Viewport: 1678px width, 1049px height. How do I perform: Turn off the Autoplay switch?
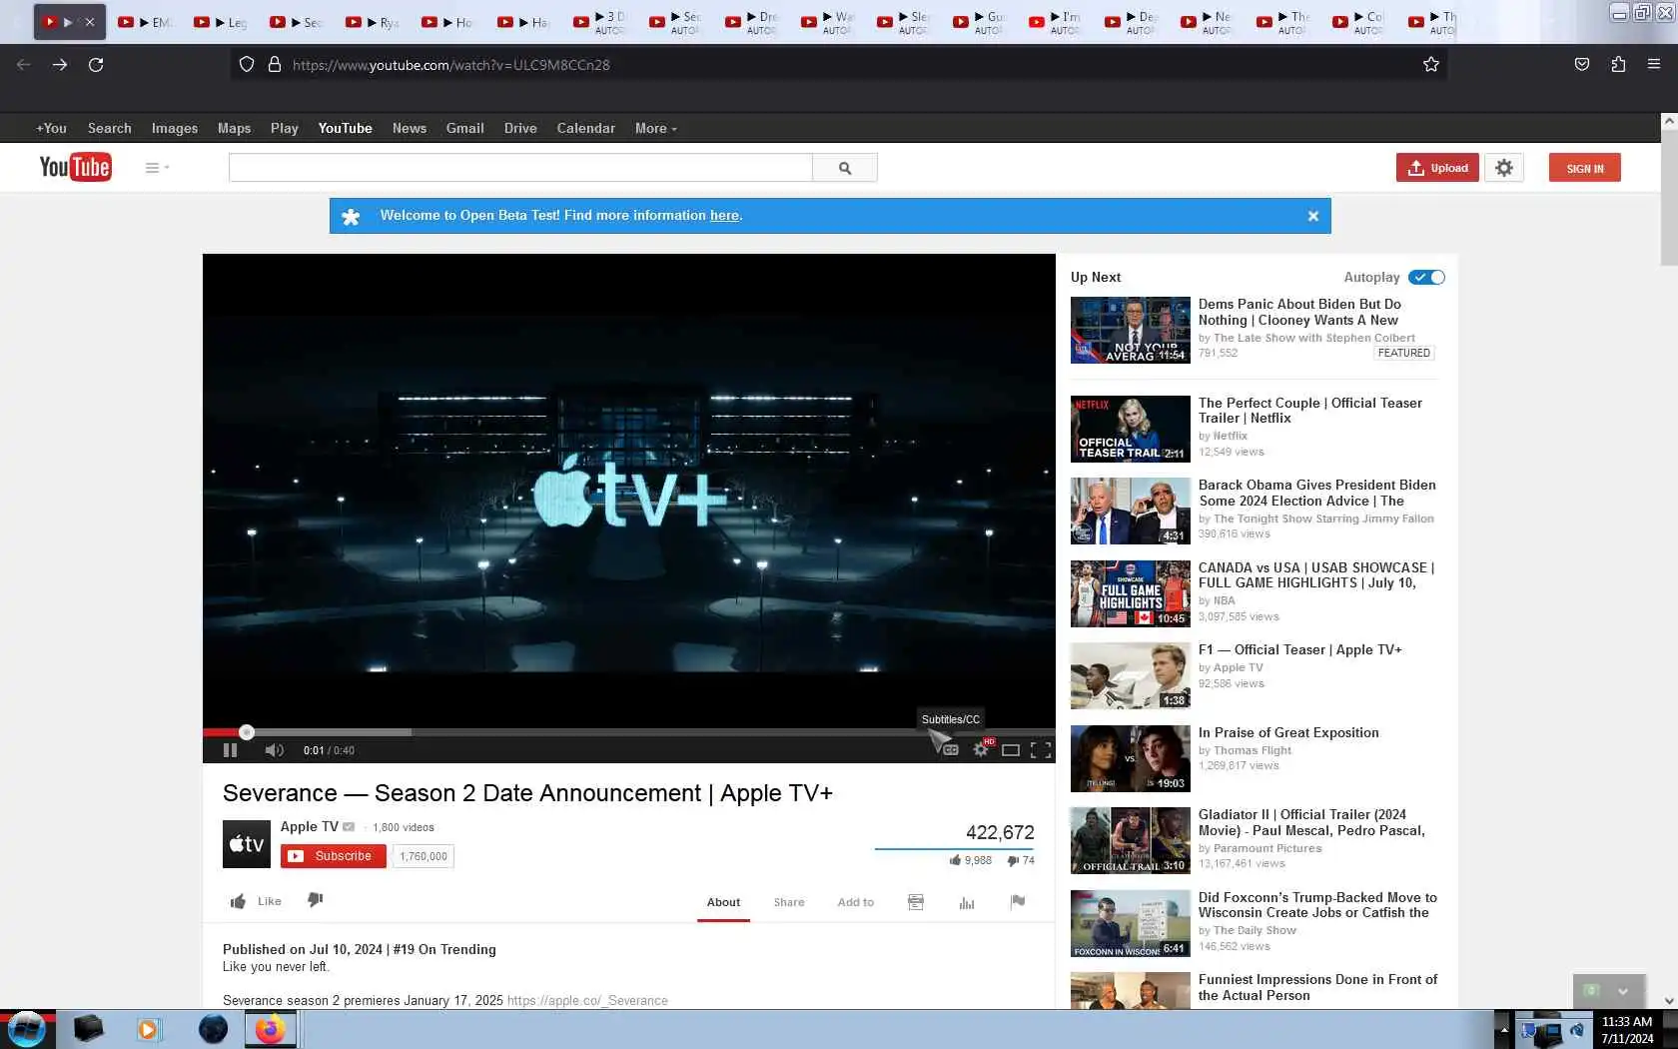pos(1426,278)
